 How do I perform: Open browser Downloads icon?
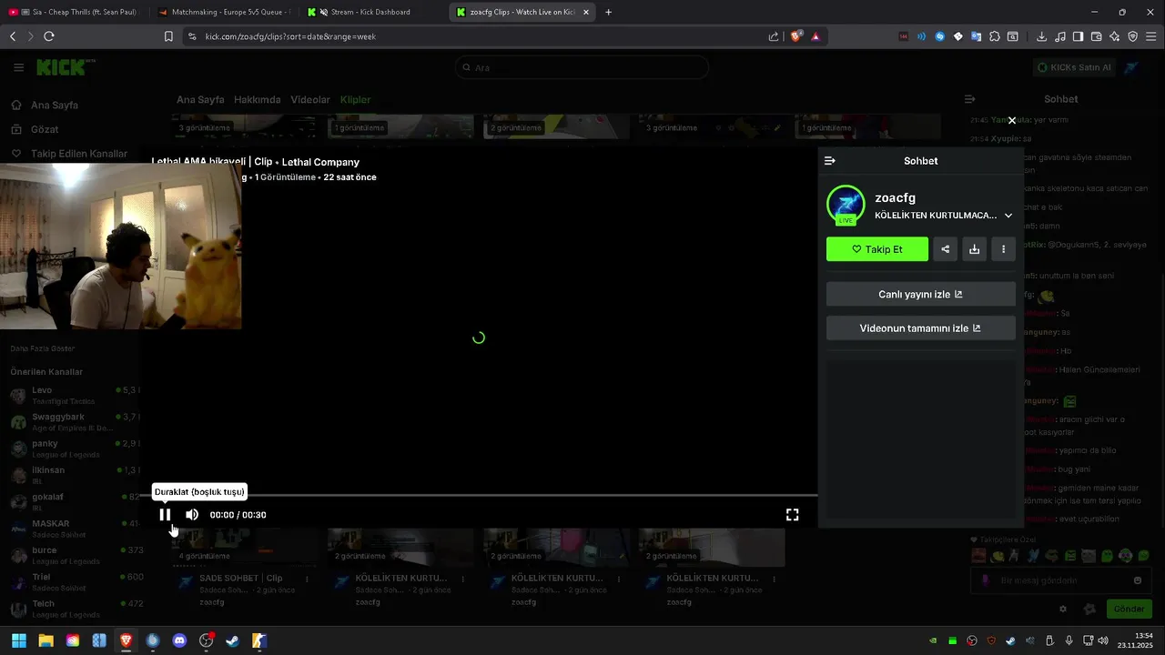pyautogui.click(x=1041, y=36)
